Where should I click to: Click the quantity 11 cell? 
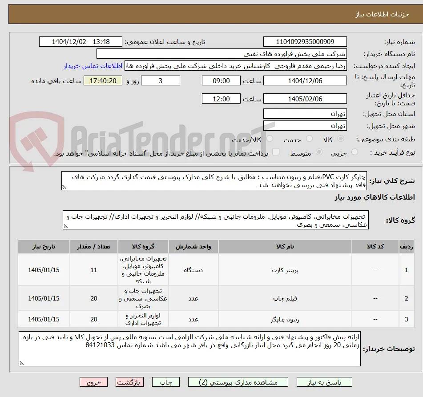(x=93, y=270)
